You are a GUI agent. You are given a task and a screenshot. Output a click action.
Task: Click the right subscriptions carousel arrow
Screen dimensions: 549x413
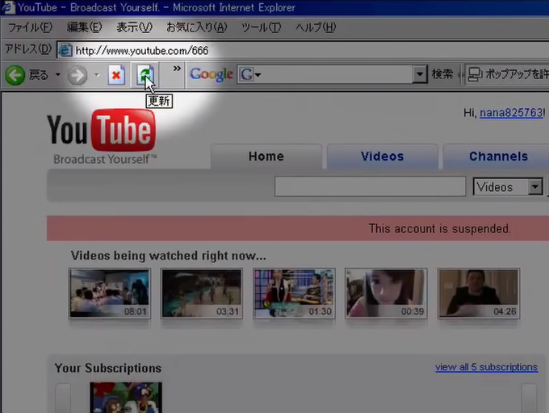tap(530, 398)
